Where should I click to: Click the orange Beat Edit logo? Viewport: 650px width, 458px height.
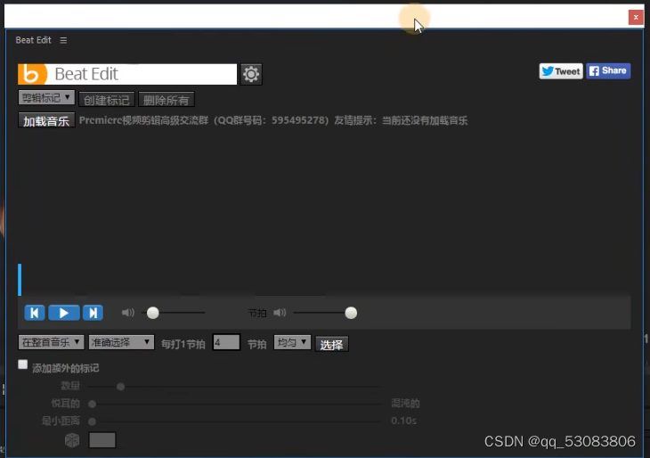tap(32, 74)
